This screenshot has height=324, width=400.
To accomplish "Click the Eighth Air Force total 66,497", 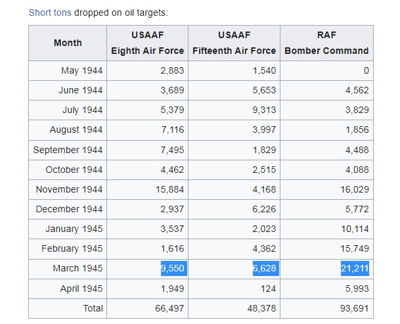I will (170, 308).
